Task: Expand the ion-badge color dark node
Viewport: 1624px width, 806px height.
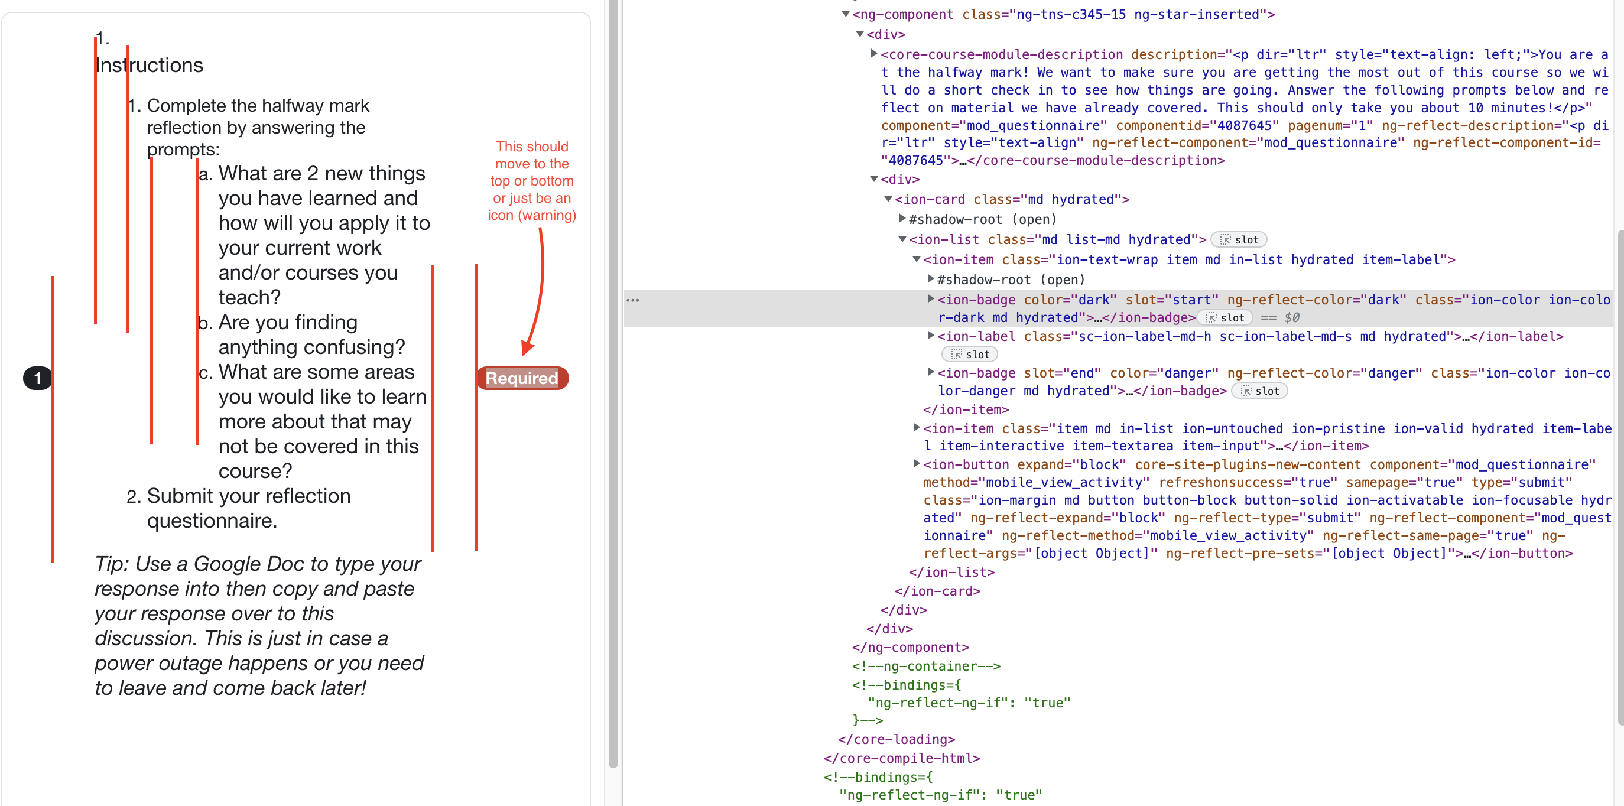Action: (931, 299)
